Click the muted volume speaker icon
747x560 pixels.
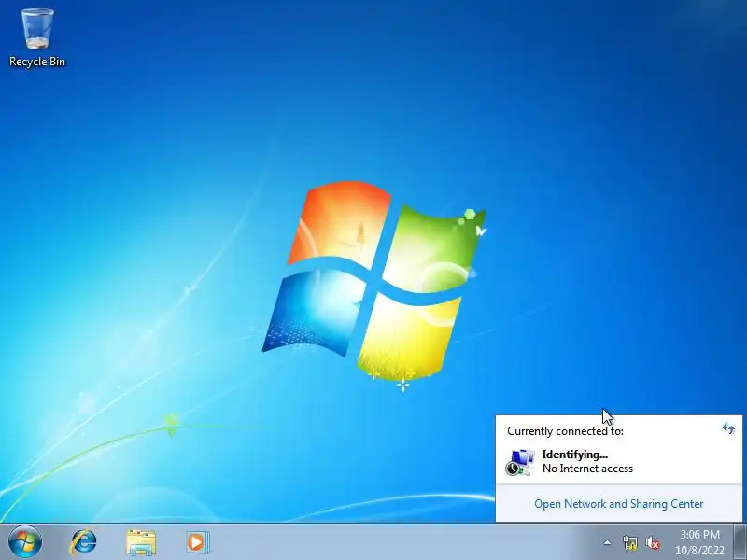click(652, 542)
